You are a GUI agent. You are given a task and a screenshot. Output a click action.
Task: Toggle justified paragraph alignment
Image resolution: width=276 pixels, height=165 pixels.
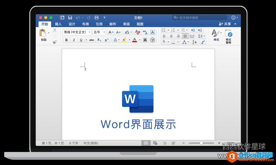(185, 36)
